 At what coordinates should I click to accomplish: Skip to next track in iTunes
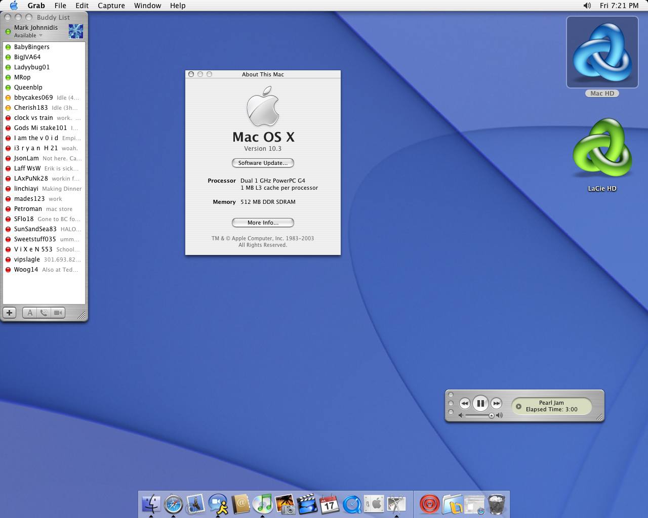pos(496,403)
